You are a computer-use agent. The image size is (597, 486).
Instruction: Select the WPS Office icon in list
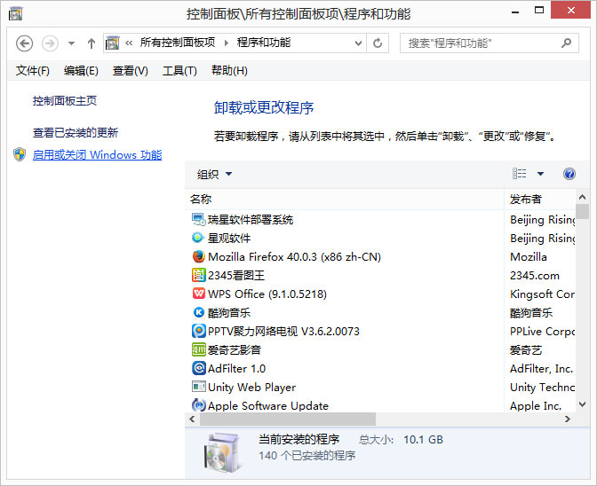198,294
